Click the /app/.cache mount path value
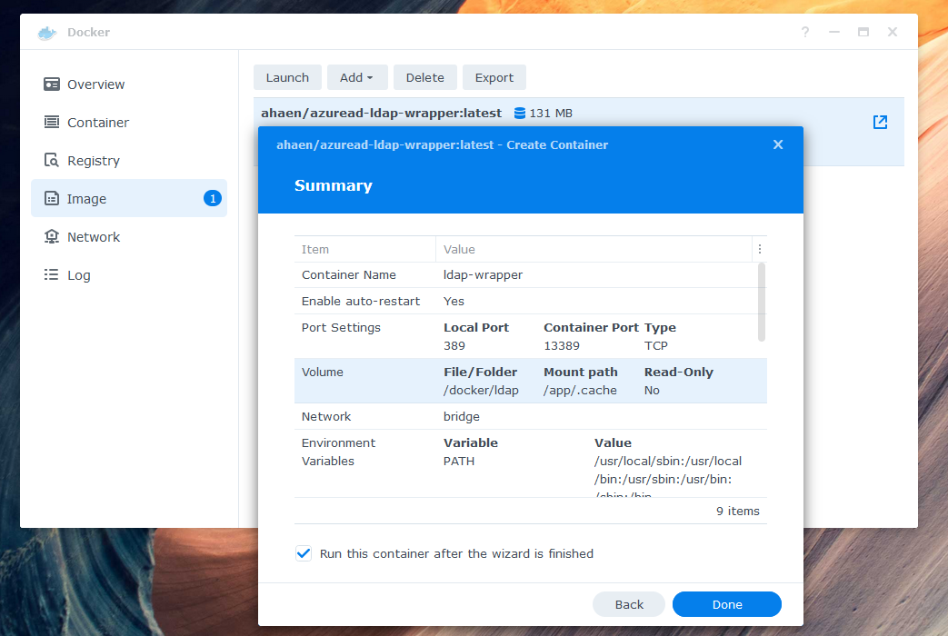 coord(580,391)
